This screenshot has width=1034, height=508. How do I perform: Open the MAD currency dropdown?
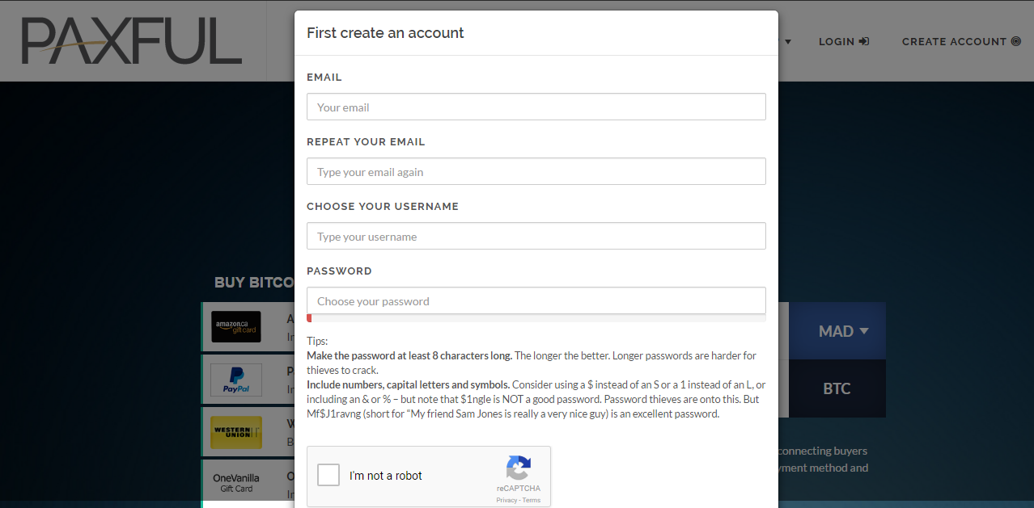point(843,331)
